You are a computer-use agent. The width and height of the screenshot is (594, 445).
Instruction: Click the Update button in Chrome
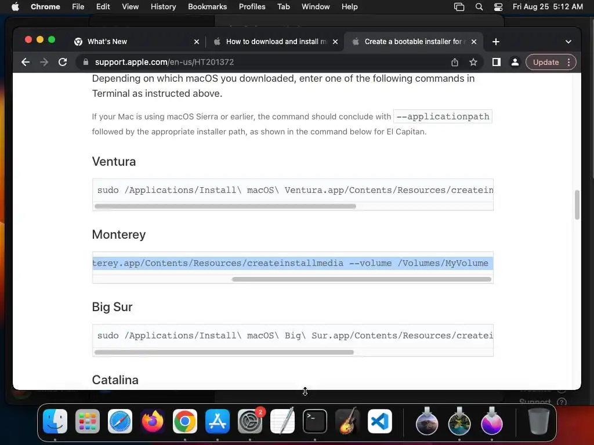[x=546, y=62]
